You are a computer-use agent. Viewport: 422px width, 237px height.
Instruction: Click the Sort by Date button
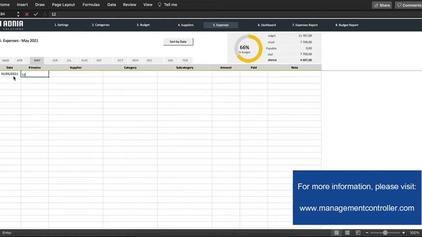point(178,41)
